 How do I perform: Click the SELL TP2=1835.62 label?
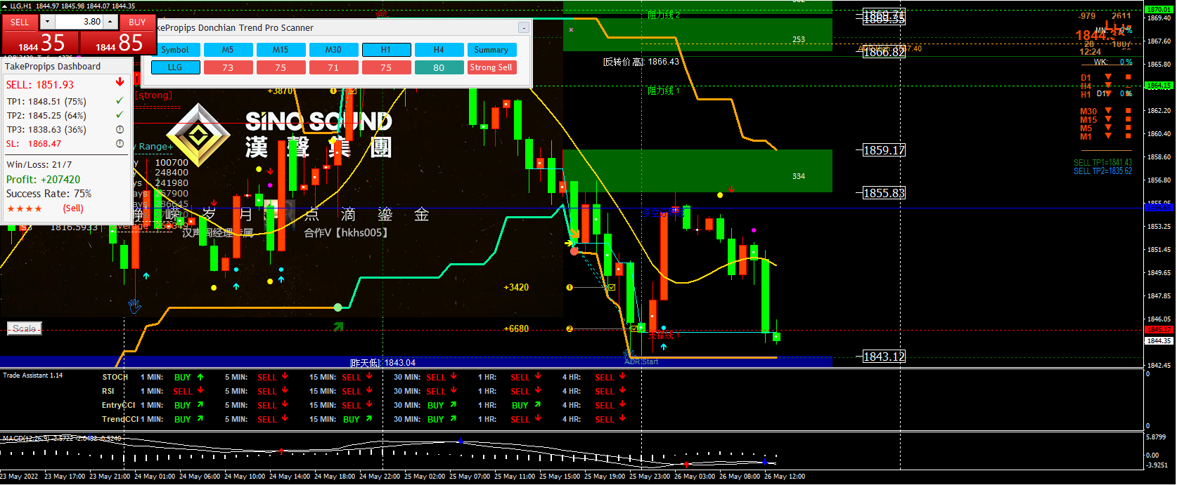pyautogui.click(x=1102, y=171)
